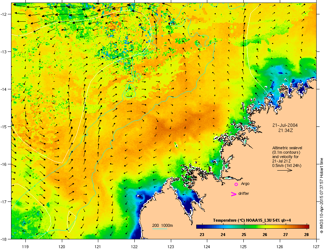Viewport: 324px width, 250px height.
Task: Click the '21-Jul 21 Z' legend line
Action: pyautogui.click(x=281, y=161)
